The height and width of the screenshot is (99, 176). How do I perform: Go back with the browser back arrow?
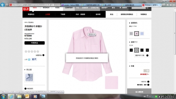[x=2, y=5]
